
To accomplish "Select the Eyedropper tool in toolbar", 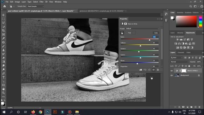I will 4,38.
